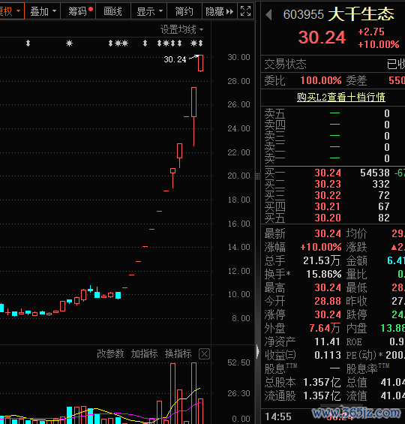
Task: Open the 显示 display dropdown
Action: (149, 11)
